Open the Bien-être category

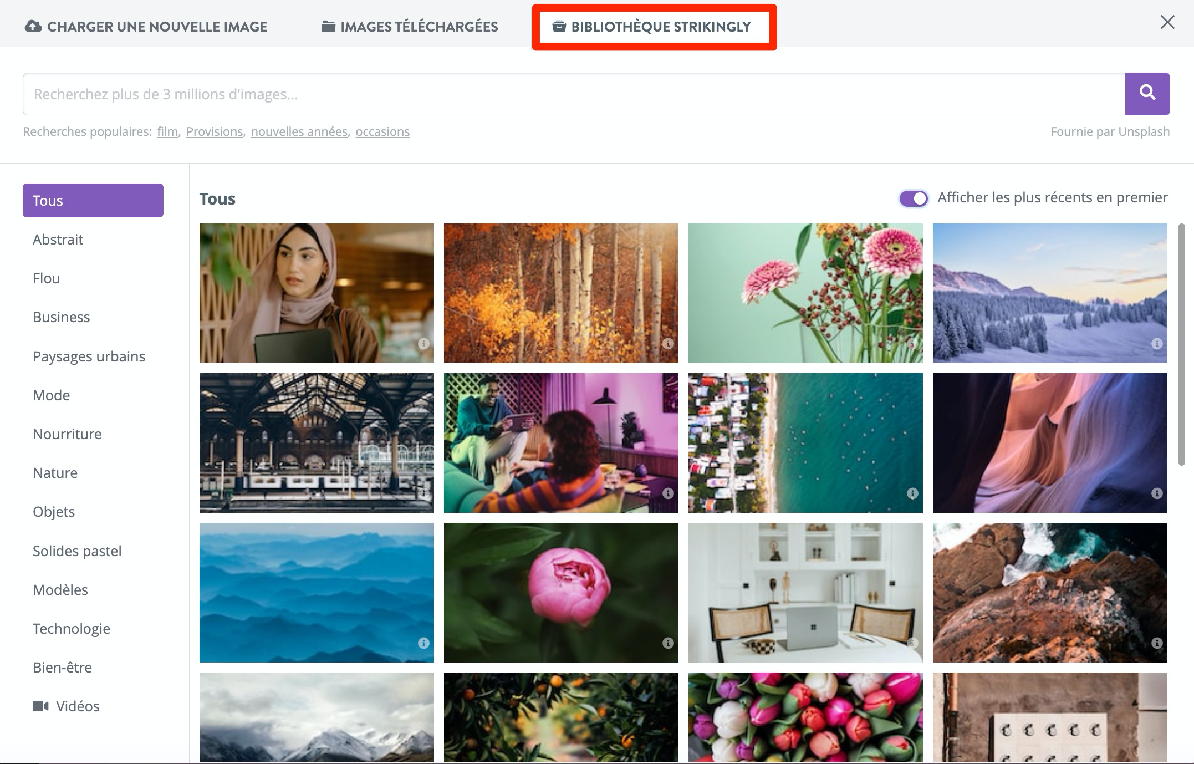(62, 668)
